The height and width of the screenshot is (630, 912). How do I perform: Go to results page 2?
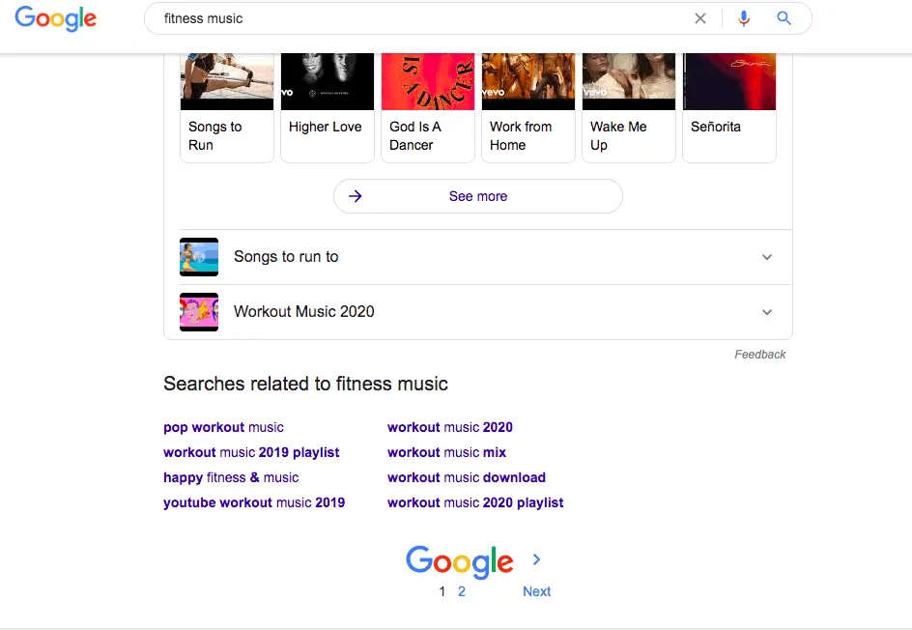(461, 591)
